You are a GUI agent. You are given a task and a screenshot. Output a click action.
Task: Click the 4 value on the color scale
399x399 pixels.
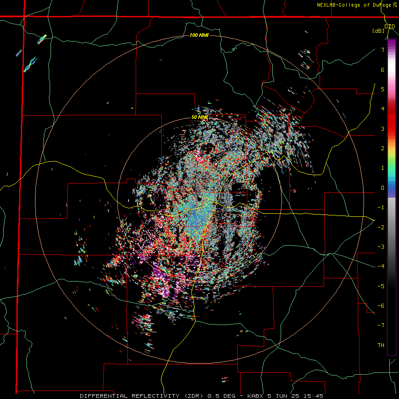[x=383, y=109]
